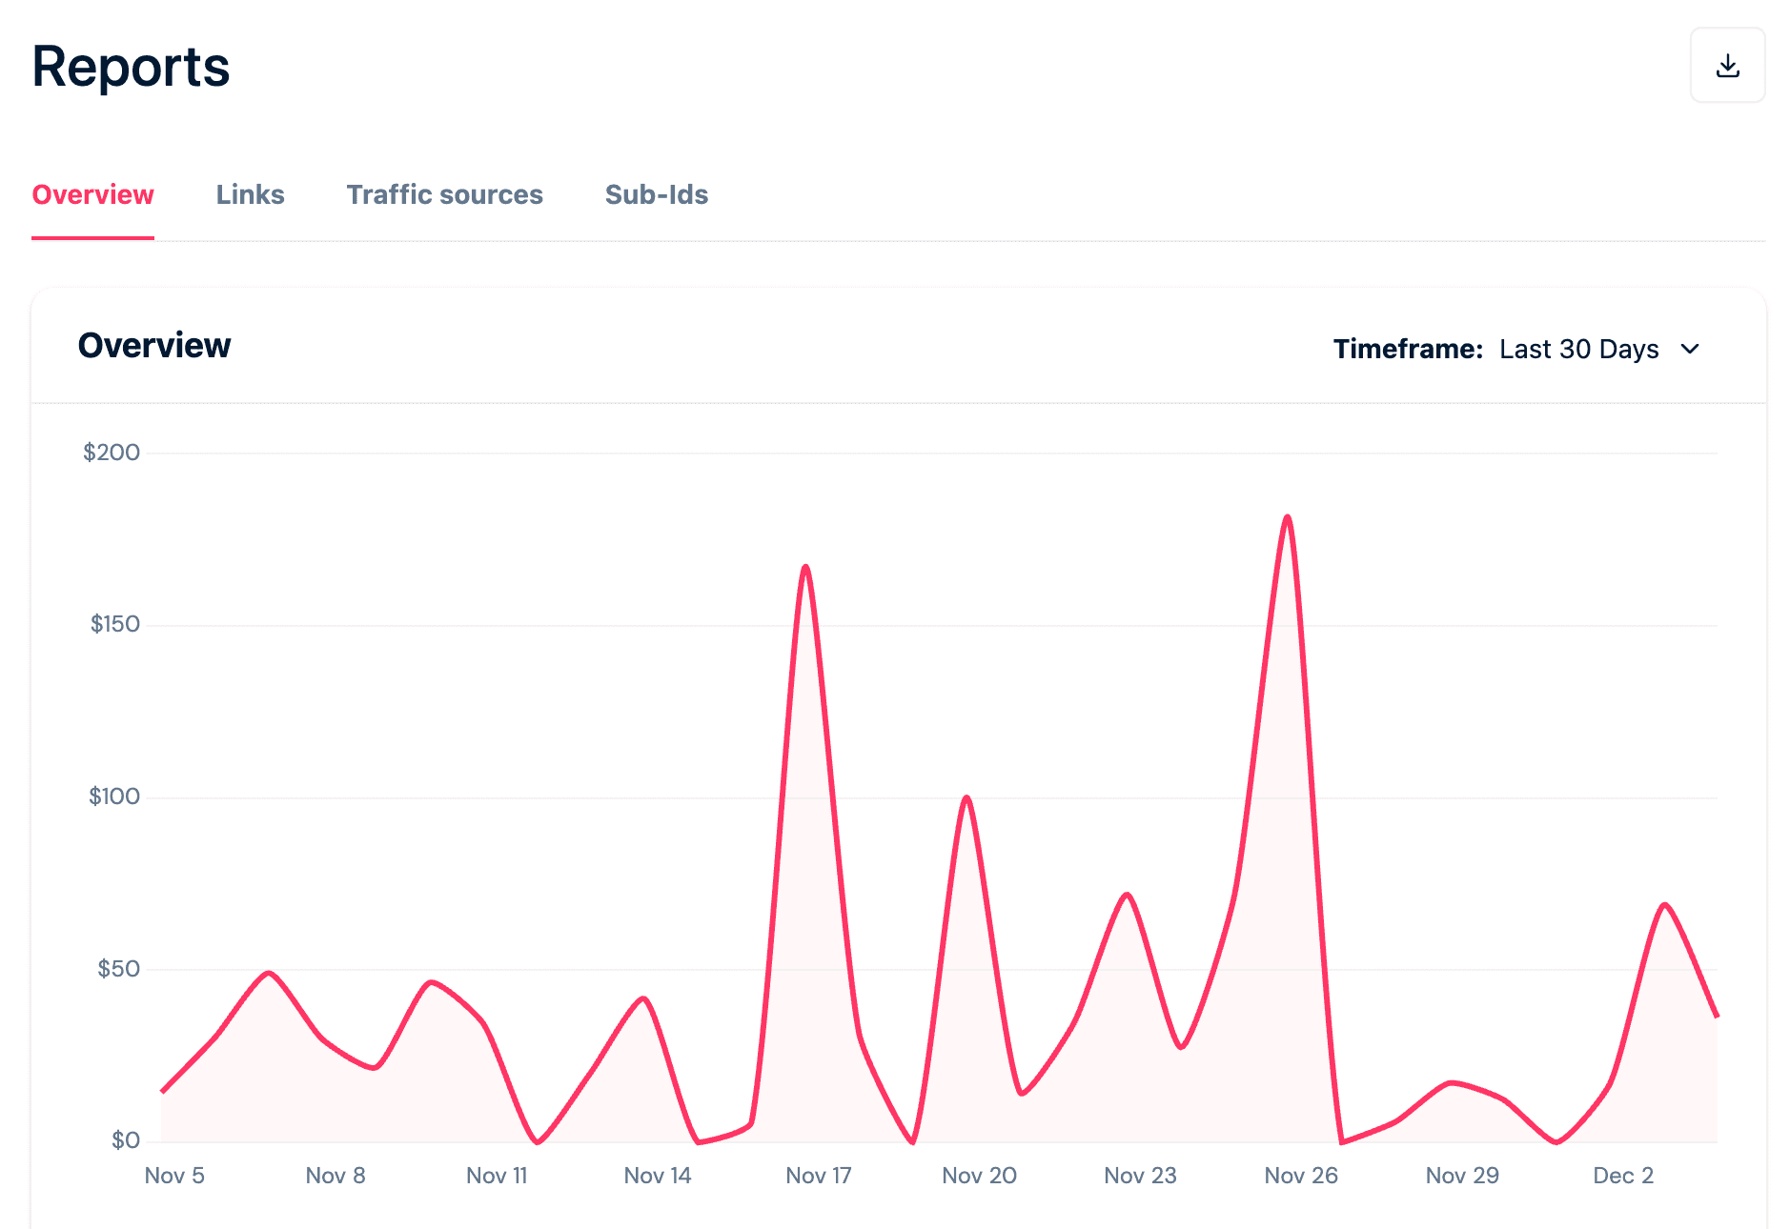Switch to the Sub-Ids tab

coord(656,194)
